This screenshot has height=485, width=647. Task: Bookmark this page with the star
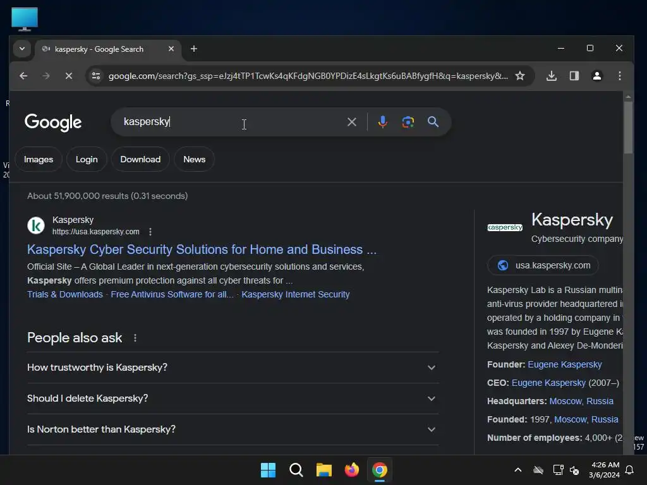pos(520,76)
